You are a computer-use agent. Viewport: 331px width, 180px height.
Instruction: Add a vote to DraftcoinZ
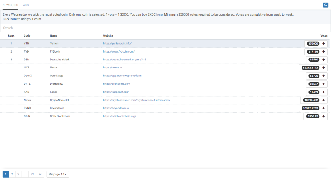click(324, 84)
